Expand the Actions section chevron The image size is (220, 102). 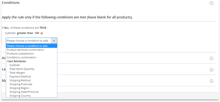[x=211, y=58]
